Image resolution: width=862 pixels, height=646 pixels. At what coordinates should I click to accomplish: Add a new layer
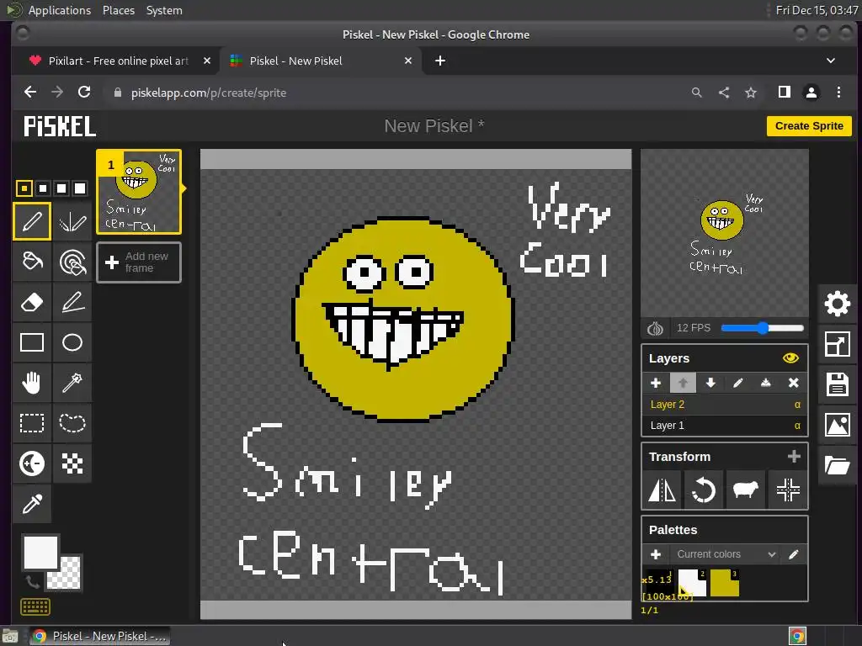click(x=655, y=383)
